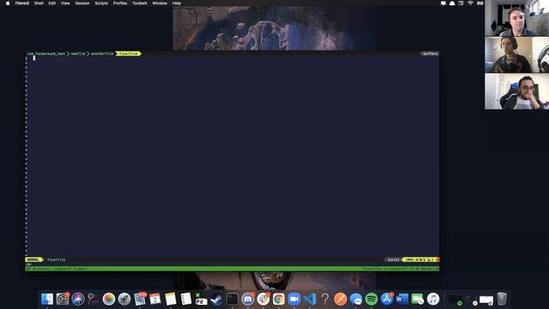Open the FaceTime-style green app in dock
The image size is (549, 309).
(x=418, y=299)
